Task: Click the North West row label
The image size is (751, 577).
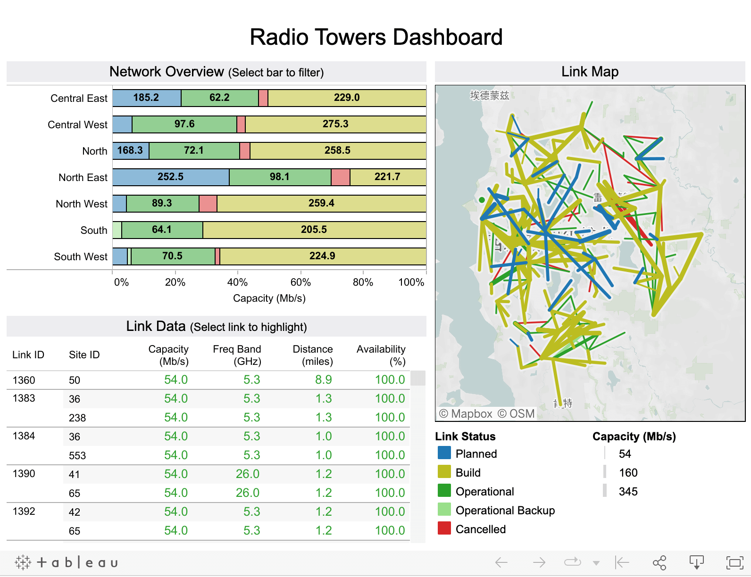Action: (x=82, y=204)
